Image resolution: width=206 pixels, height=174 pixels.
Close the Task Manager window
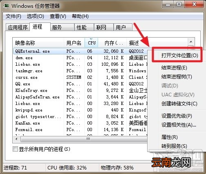(194, 4)
